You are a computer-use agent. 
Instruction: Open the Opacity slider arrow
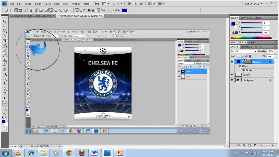pos(275,51)
